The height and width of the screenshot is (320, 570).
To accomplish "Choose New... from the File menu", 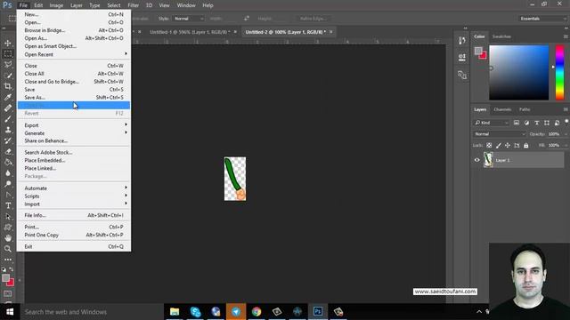I will click(x=73, y=14).
